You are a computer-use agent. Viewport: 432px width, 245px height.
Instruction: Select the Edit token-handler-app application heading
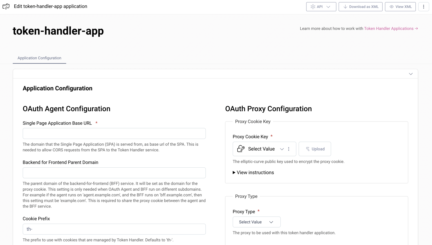tap(51, 6)
